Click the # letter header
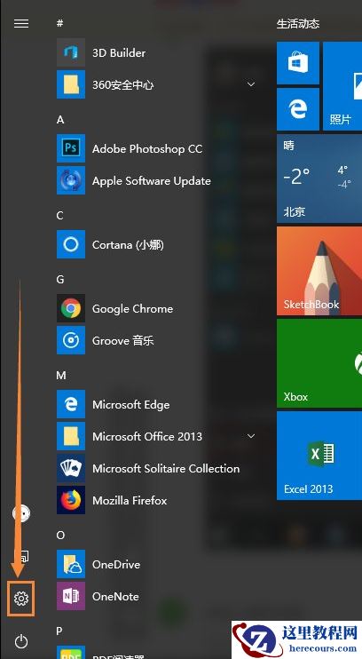The image size is (362, 659). pyautogui.click(x=60, y=23)
